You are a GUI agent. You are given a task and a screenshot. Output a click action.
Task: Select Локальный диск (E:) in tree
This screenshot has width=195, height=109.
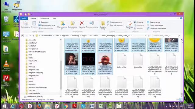pos(35,96)
